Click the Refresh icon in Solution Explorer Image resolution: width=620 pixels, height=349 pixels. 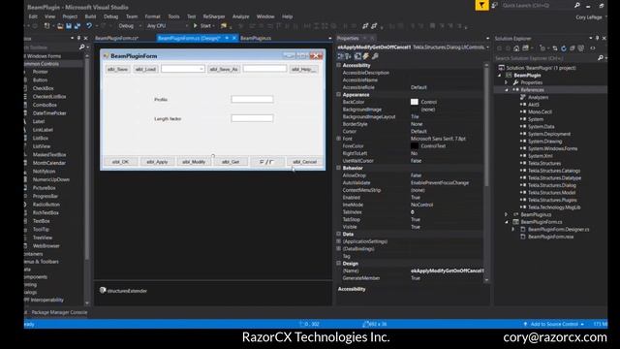pos(564,48)
